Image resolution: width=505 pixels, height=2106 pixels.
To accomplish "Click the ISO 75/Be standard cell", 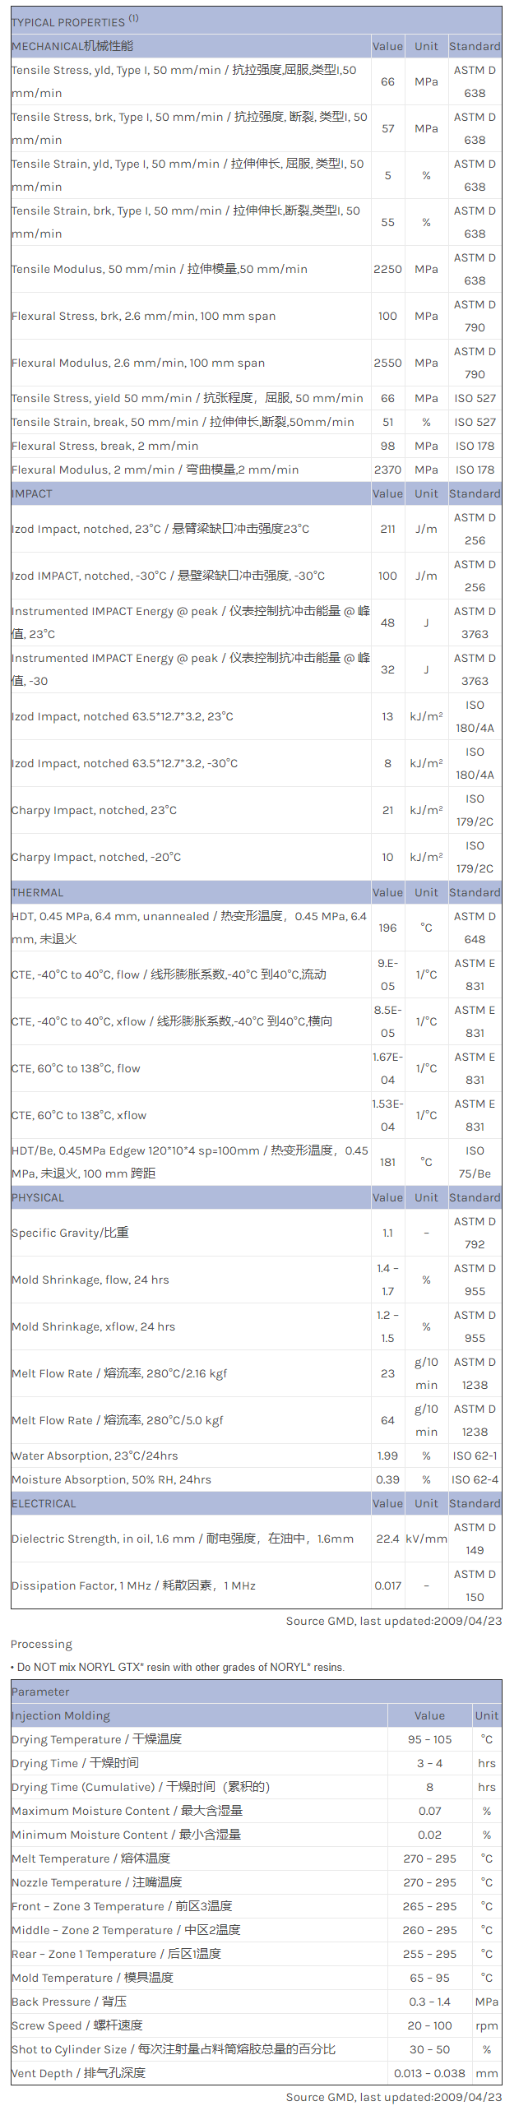I will [475, 1162].
